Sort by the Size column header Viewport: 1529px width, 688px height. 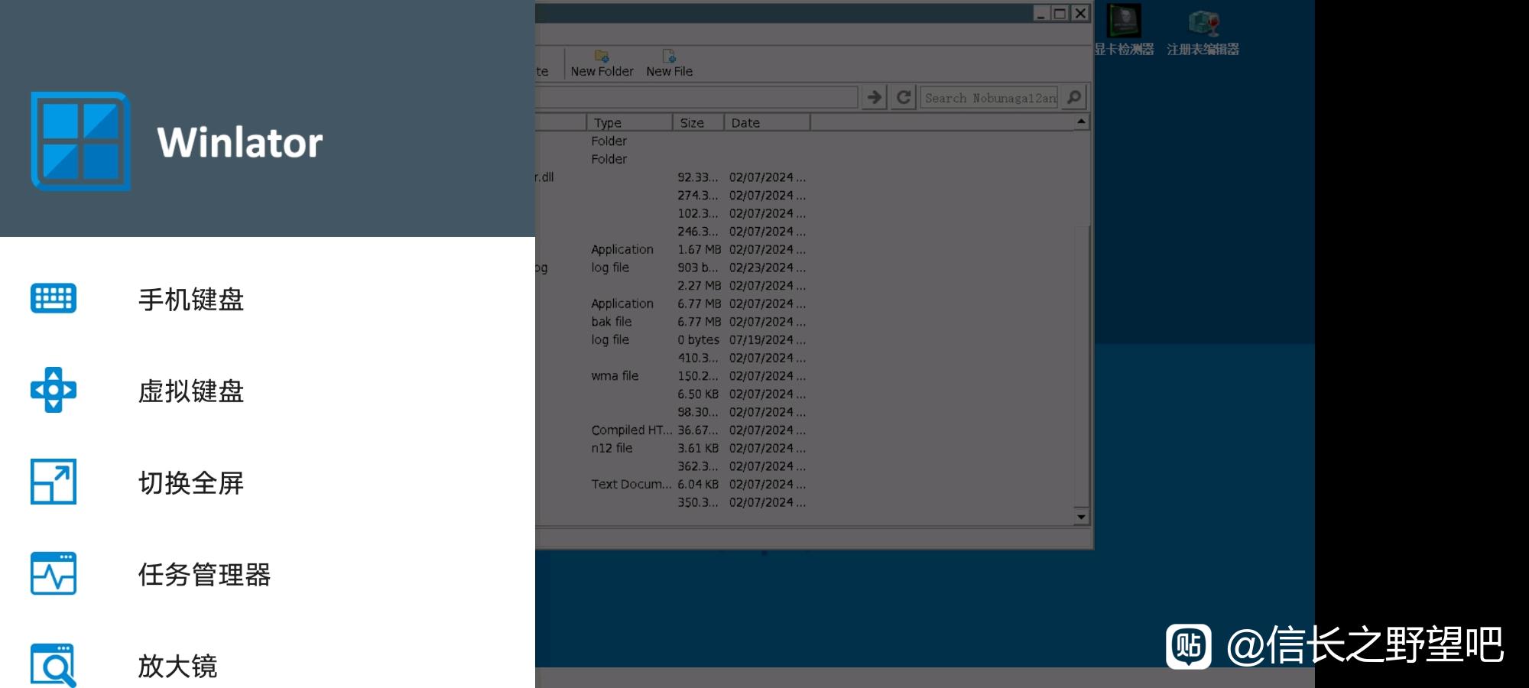tap(698, 122)
